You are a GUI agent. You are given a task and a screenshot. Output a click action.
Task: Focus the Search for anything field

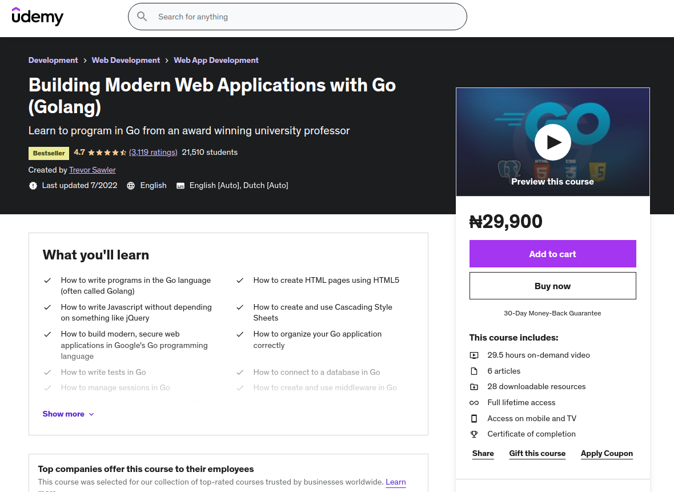click(298, 17)
